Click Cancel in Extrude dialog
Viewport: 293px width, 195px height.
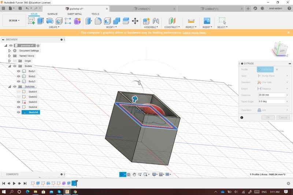[x=283, y=117]
